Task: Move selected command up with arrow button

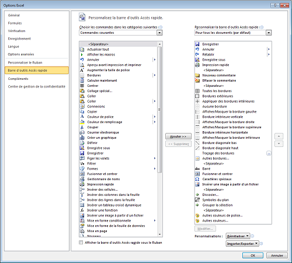Action: pyautogui.click(x=279, y=136)
